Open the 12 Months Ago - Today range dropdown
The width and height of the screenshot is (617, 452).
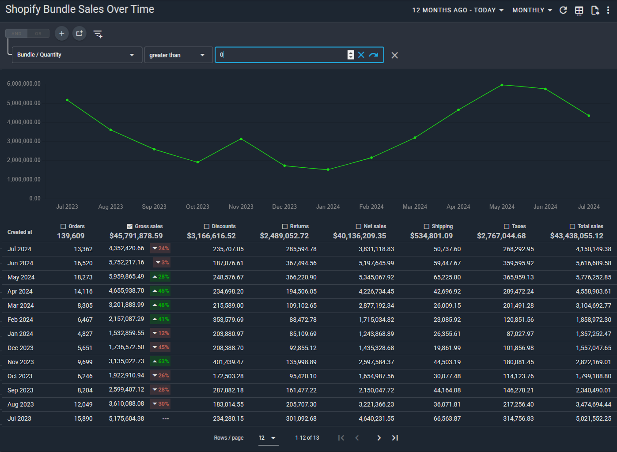tap(458, 10)
